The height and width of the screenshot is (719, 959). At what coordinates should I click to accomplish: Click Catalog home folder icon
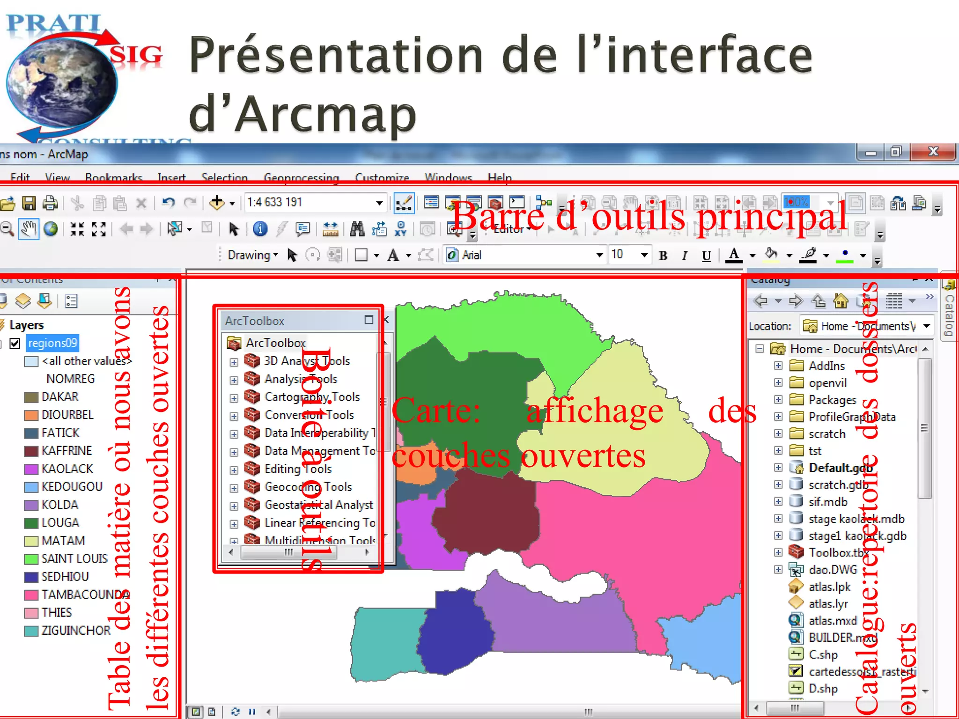click(841, 301)
